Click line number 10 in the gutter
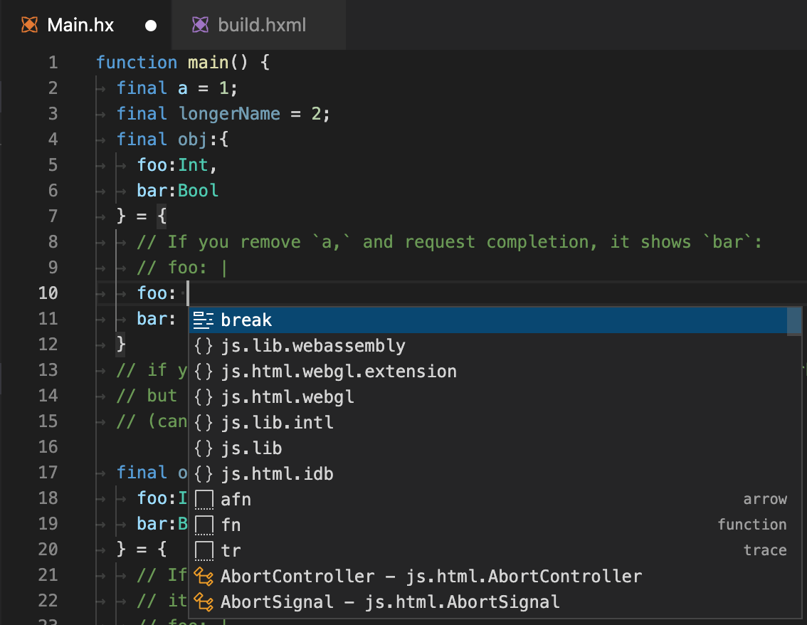807x625 pixels. (x=48, y=293)
